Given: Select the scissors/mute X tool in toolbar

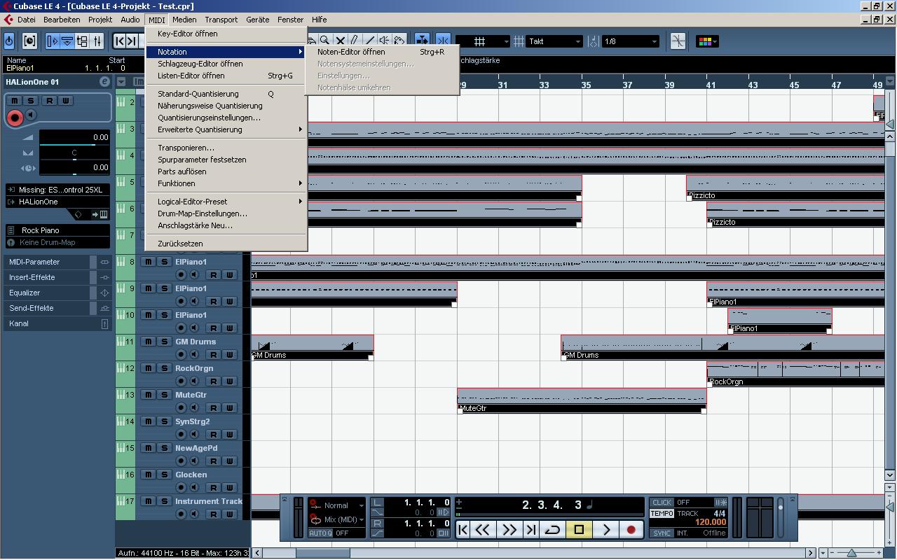Looking at the screenshot, I should [341, 41].
